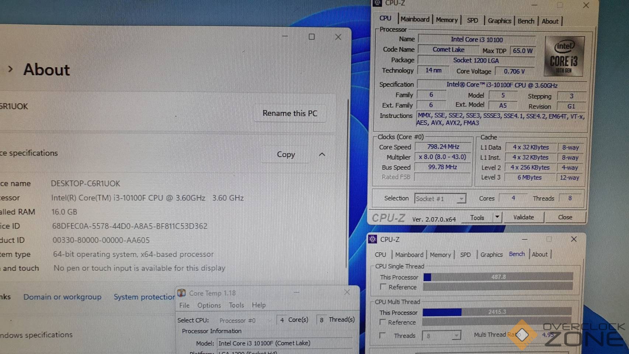The image size is (629, 354).
Task: Click the device name DESKTOP-C6R1UOK text
Action: tap(86, 183)
